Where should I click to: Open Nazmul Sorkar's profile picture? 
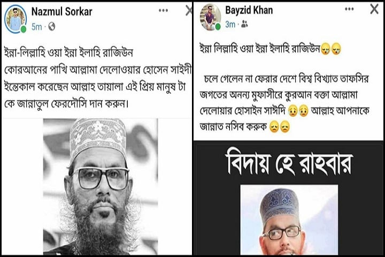coord(16,19)
